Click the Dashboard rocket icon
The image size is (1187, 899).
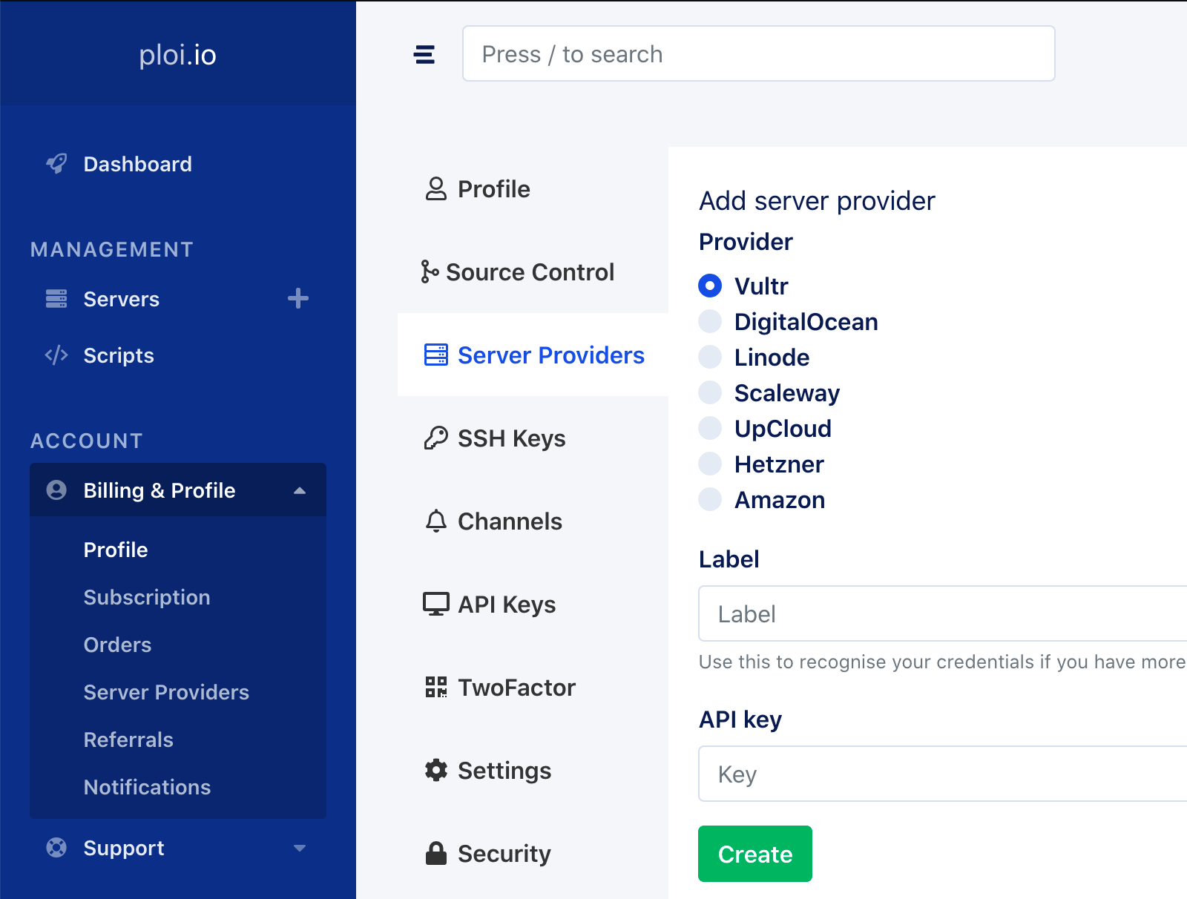point(56,164)
